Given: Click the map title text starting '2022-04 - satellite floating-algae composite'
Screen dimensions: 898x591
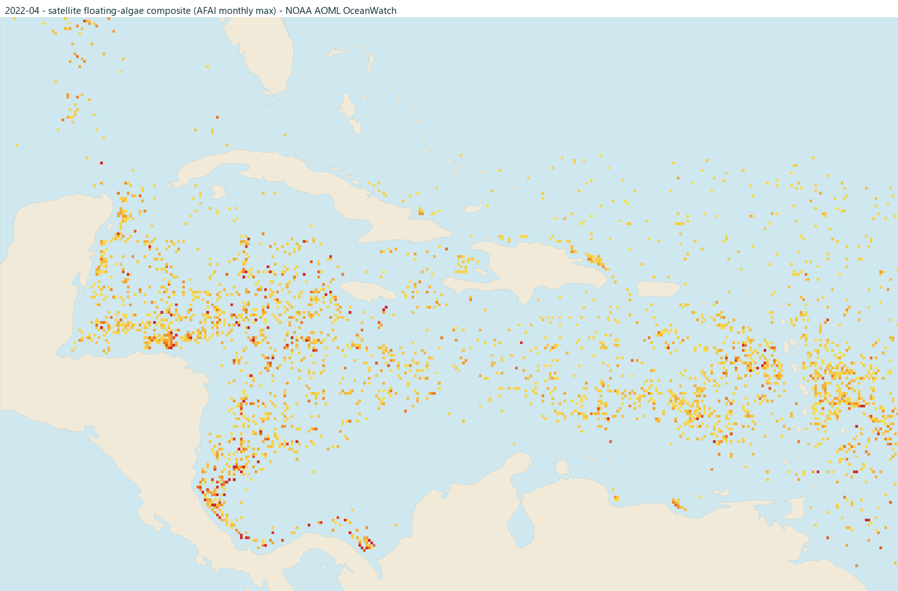Looking at the screenshot, I should 200,11.
